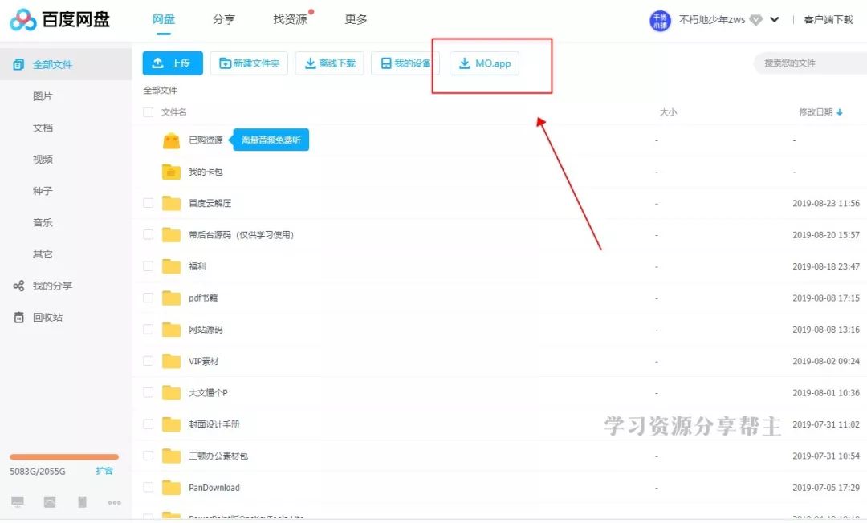Check the pdf书籍 folder checkbox
This screenshot has width=867, height=523.
[148, 298]
